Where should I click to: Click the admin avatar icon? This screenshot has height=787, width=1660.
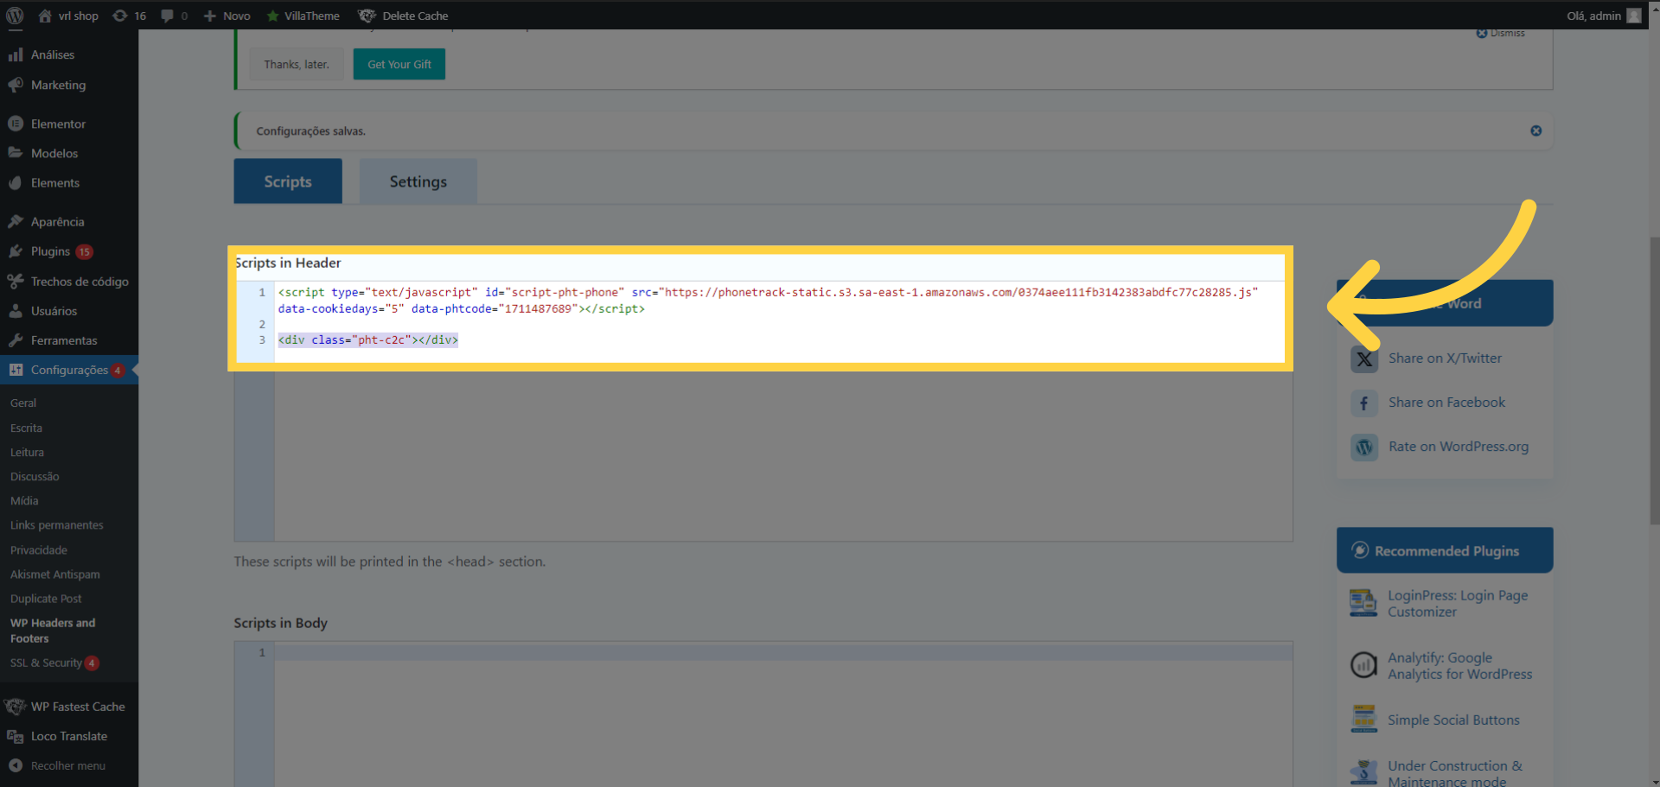coord(1634,16)
